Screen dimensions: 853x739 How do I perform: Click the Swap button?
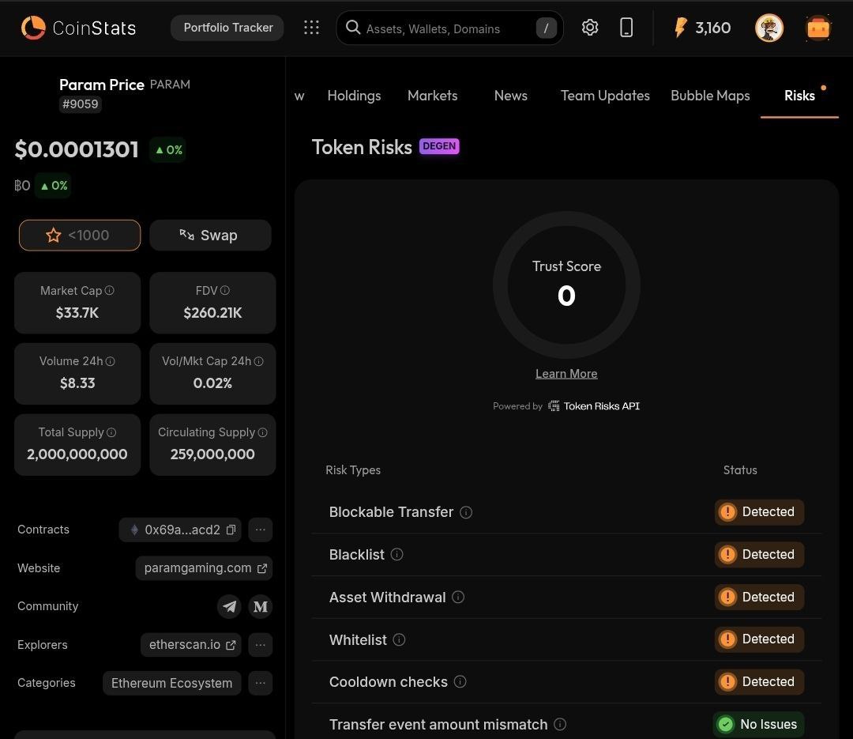tap(210, 236)
